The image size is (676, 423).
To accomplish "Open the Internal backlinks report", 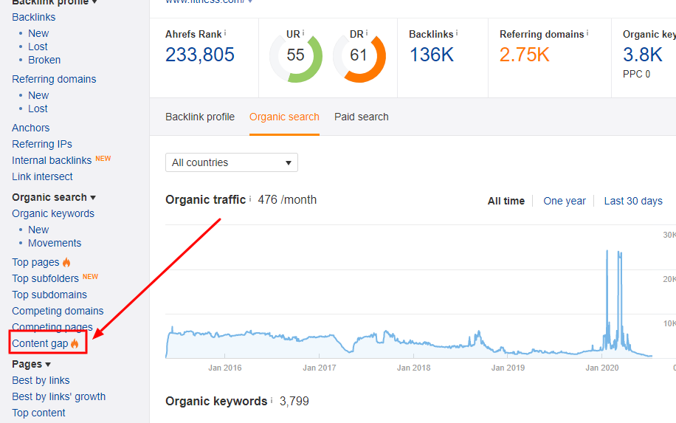I will pos(52,160).
